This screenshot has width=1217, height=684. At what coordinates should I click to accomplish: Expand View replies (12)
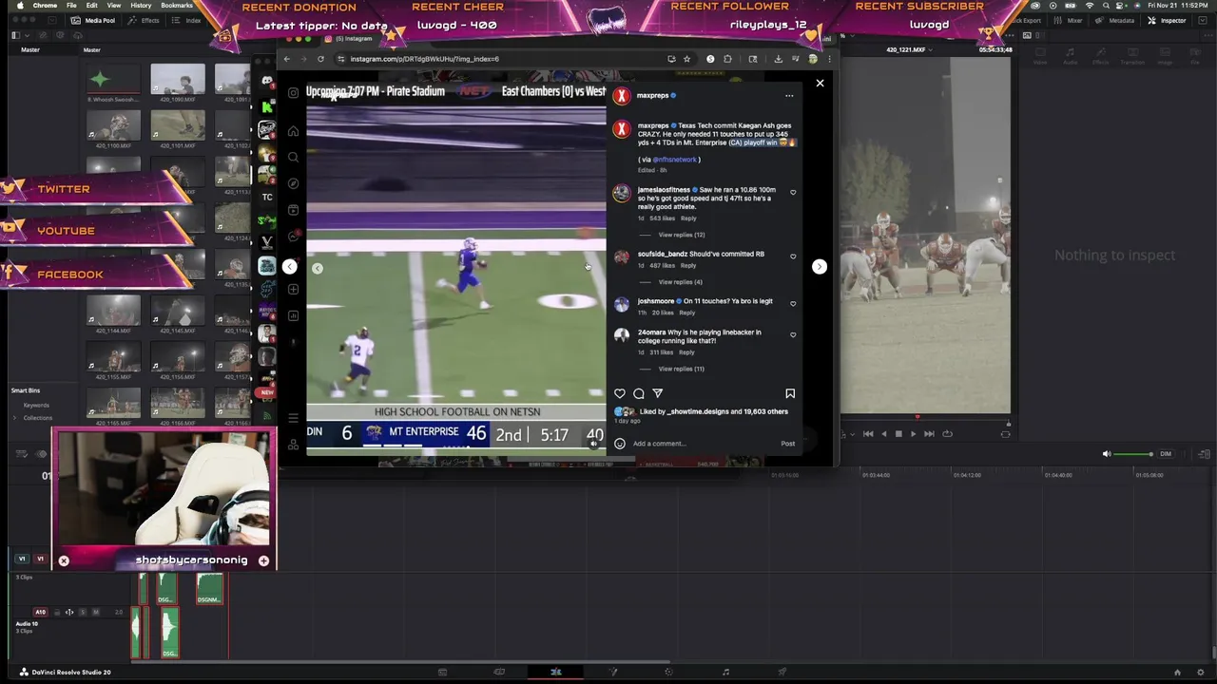(682, 235)
